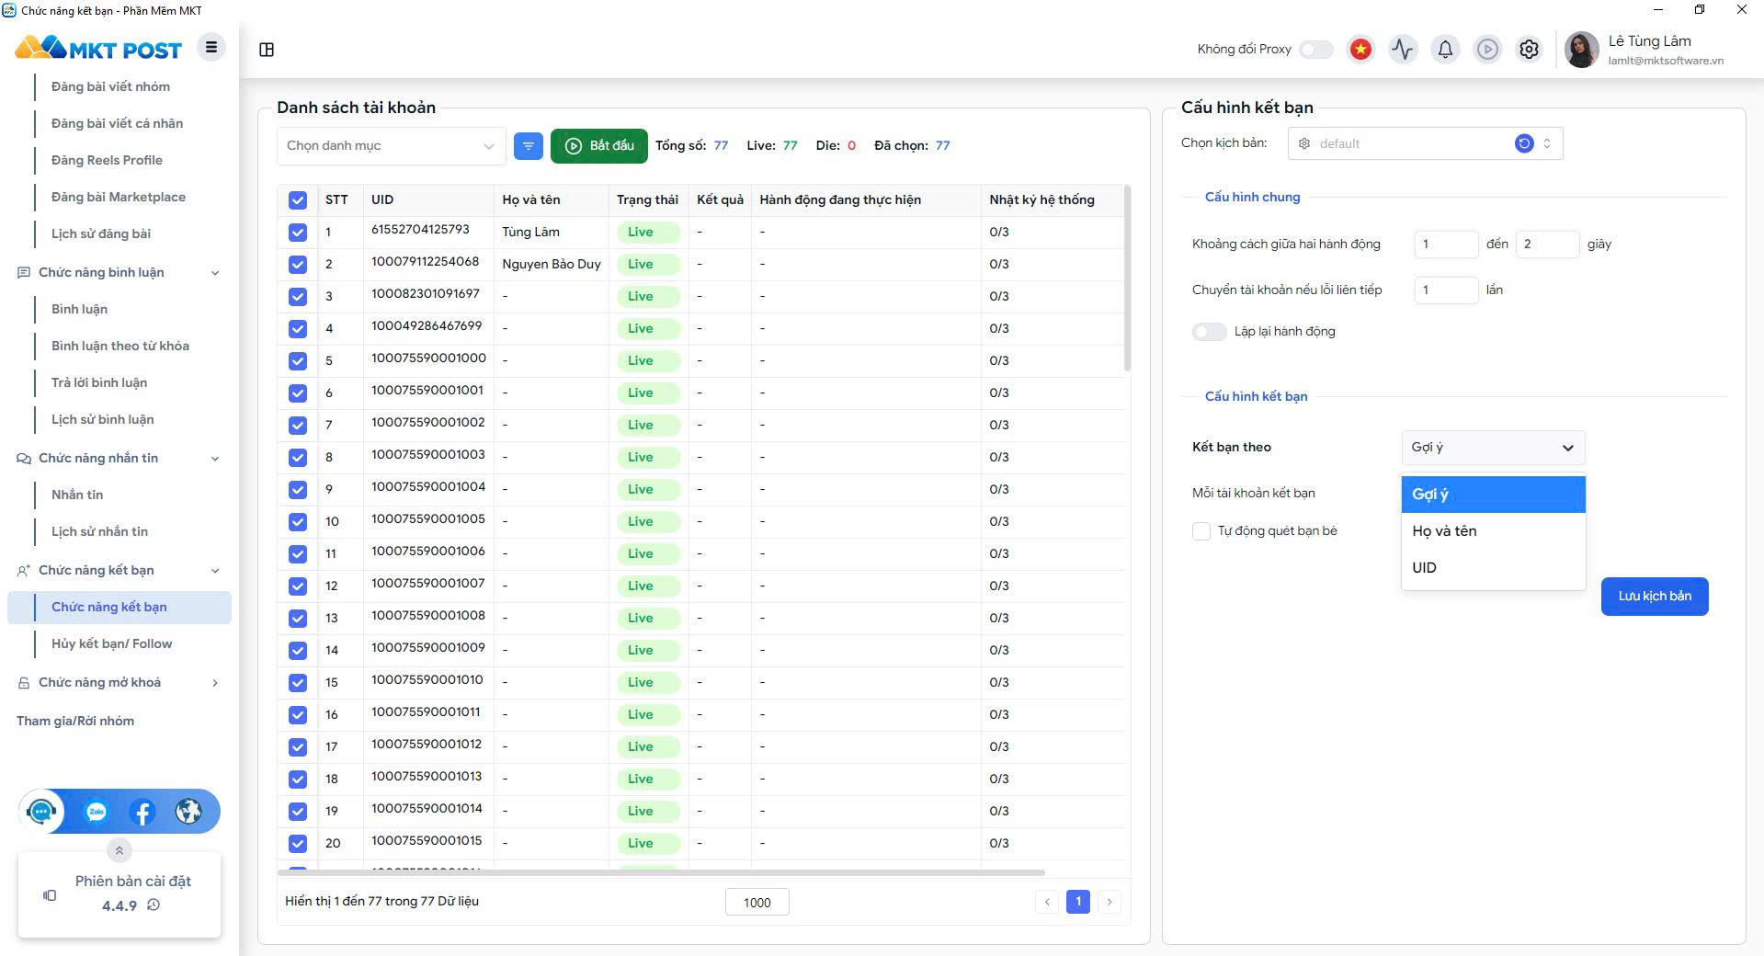Click the play tutorial icon in header
This screenshot has height=956, width=1764.
tap(1487, 49)
